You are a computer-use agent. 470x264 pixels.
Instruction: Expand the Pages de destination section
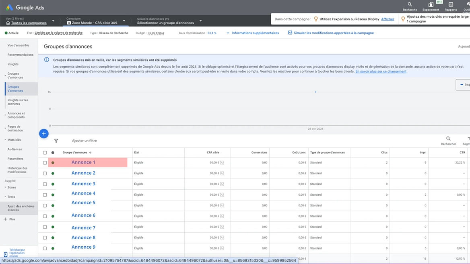point(5,128)
